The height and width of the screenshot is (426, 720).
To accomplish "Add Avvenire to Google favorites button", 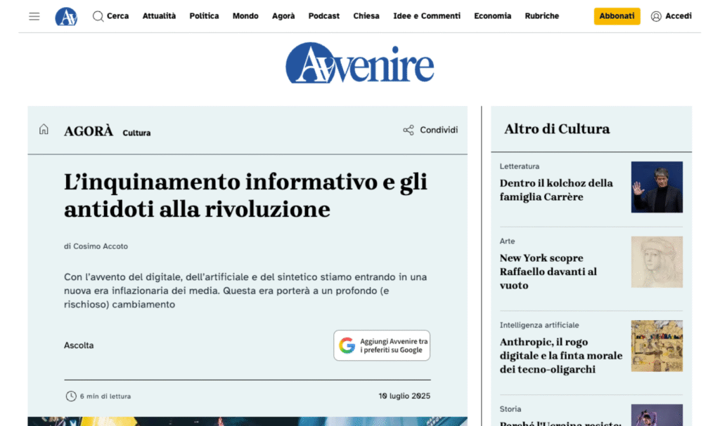I will (382, 345).
